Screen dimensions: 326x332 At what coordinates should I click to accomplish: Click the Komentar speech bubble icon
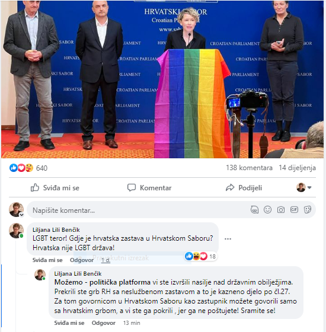(132, 187)
